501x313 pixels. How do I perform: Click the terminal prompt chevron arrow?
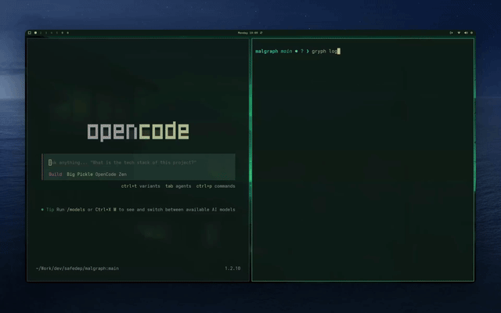308,51
